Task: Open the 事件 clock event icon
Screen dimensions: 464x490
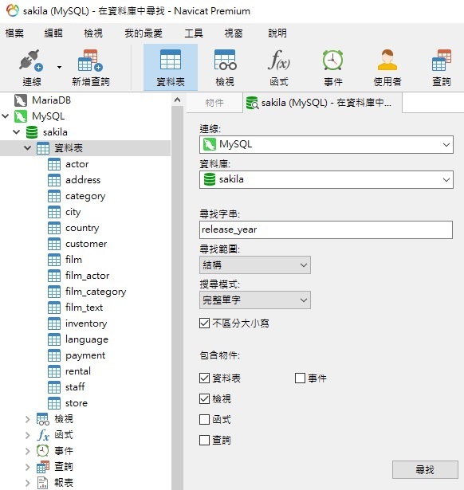Action: 332,60
